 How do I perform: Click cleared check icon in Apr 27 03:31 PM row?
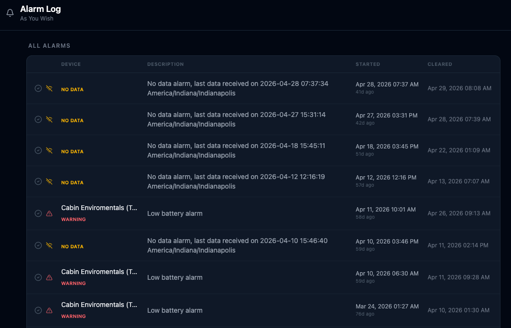coord(38,119)
